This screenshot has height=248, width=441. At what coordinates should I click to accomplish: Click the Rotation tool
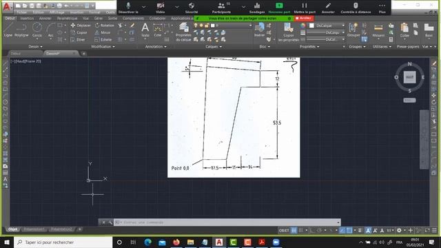point(105,25)
